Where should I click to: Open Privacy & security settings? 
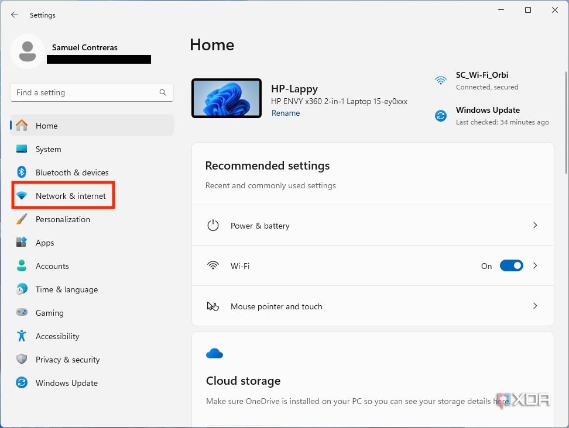click(68, 360)
